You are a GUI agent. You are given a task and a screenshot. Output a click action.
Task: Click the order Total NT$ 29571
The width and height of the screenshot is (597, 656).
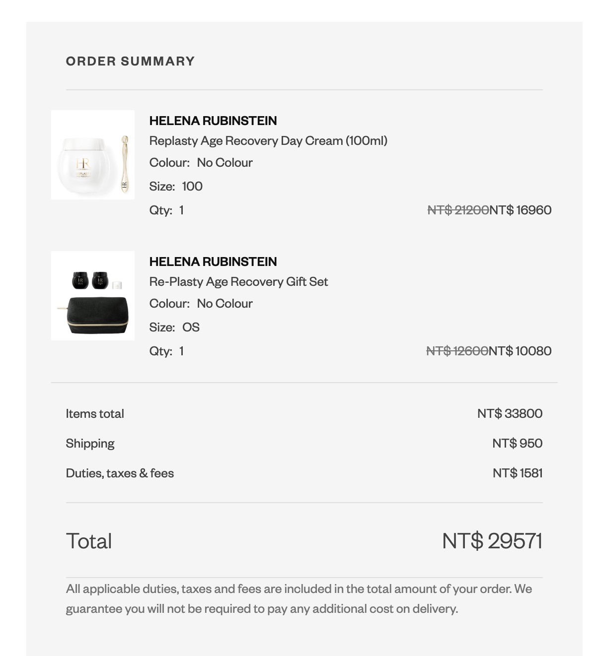(492, 541)
